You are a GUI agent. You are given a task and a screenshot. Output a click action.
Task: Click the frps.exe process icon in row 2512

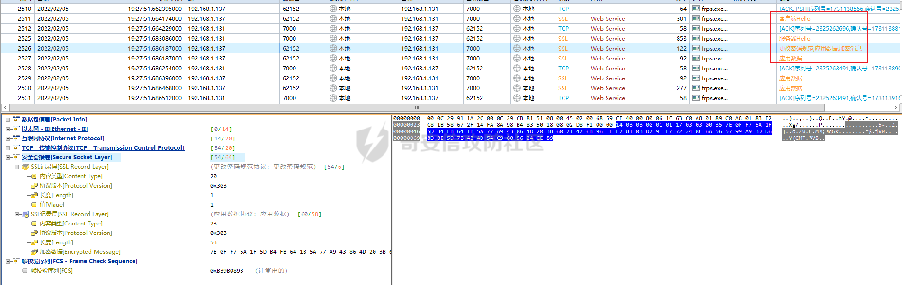696,28
